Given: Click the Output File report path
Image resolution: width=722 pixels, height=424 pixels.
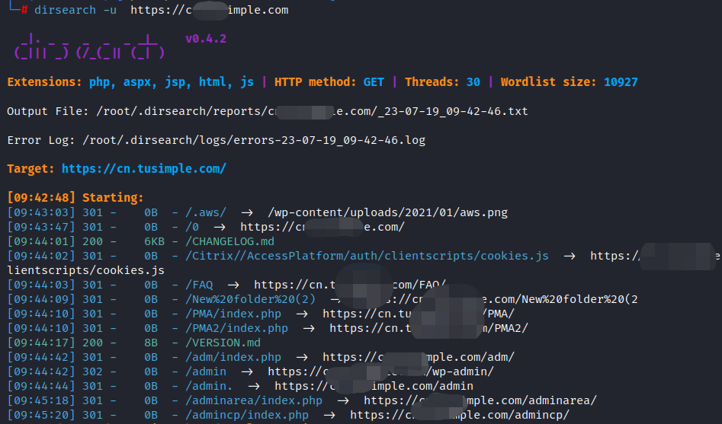Looking at the screenshot, I should 311,111.
